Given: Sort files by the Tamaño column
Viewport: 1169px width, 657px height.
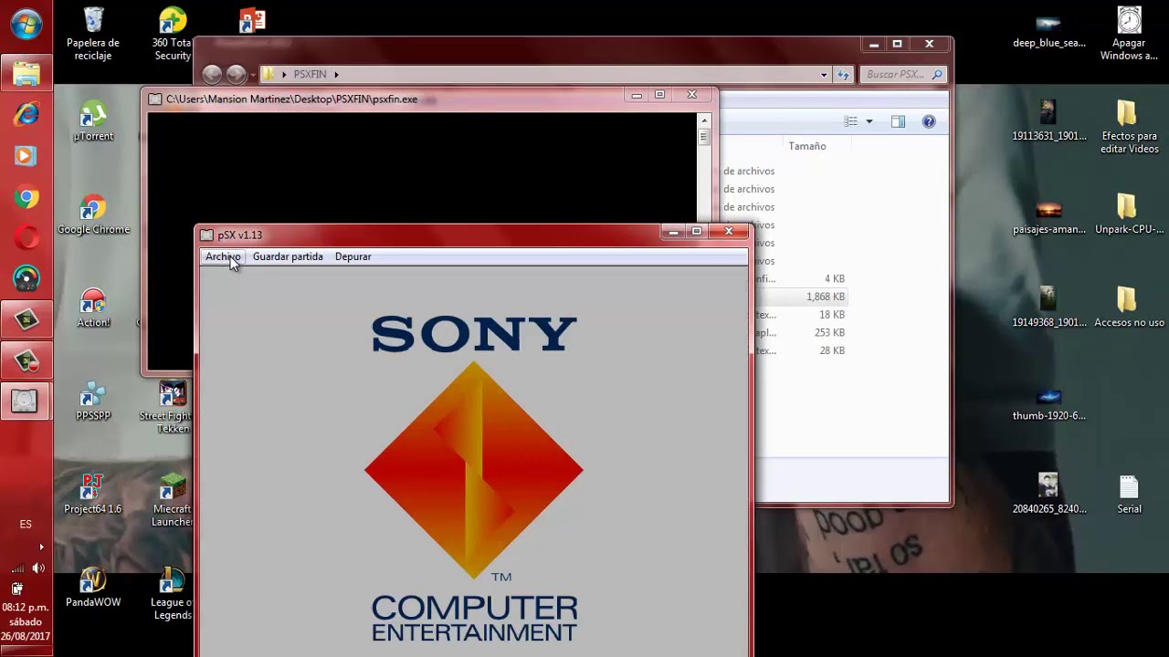Looking at the screenshot, I should pos(807,146).
